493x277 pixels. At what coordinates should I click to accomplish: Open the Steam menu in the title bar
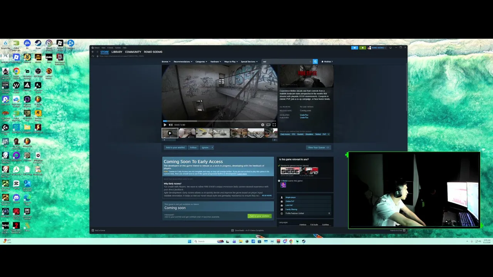click(x=97, y=48)
